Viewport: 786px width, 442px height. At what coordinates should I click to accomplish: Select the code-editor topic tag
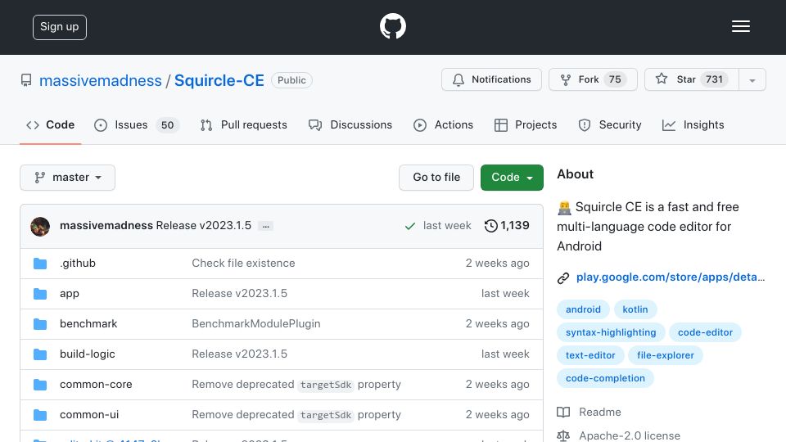(x=705, y=332)
